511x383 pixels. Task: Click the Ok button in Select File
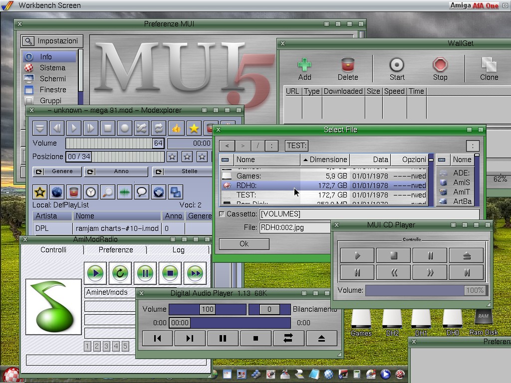click(244, 244)
